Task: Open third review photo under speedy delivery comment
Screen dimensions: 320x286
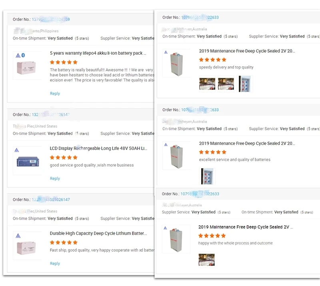Action: coord(246,84)
